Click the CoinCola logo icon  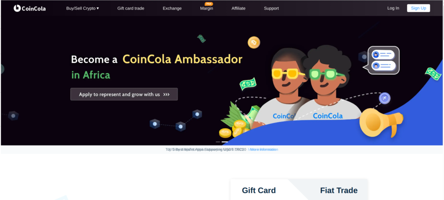pos(17,8)
